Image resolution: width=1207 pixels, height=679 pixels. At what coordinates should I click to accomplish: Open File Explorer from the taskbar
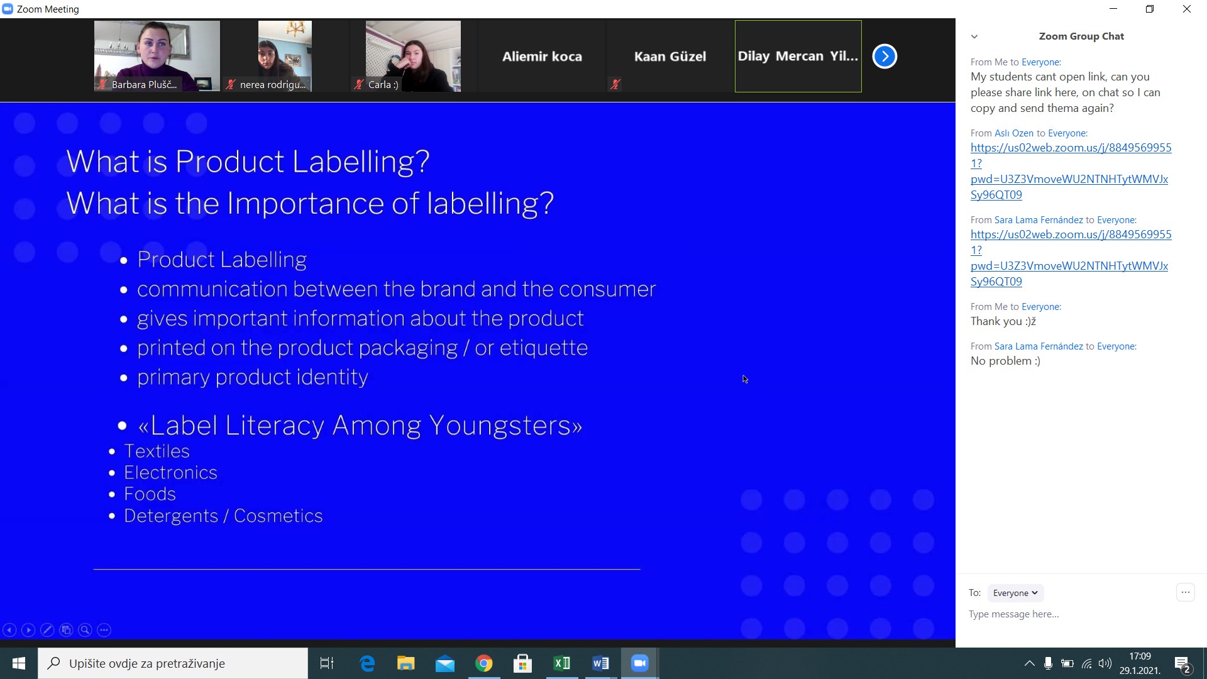point(406,663)
